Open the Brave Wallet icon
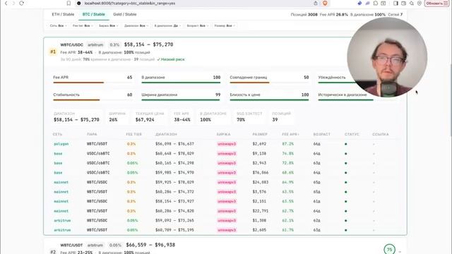Viewport: 452px width, 254px height. (403, 4)
